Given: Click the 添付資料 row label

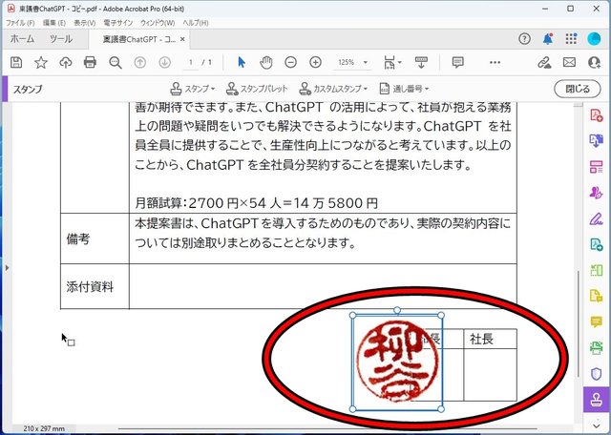Looking at the screenshot, I should [90, 286].
